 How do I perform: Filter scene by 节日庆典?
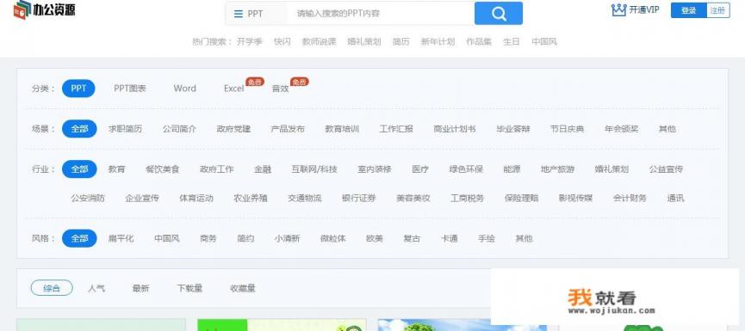568,128
